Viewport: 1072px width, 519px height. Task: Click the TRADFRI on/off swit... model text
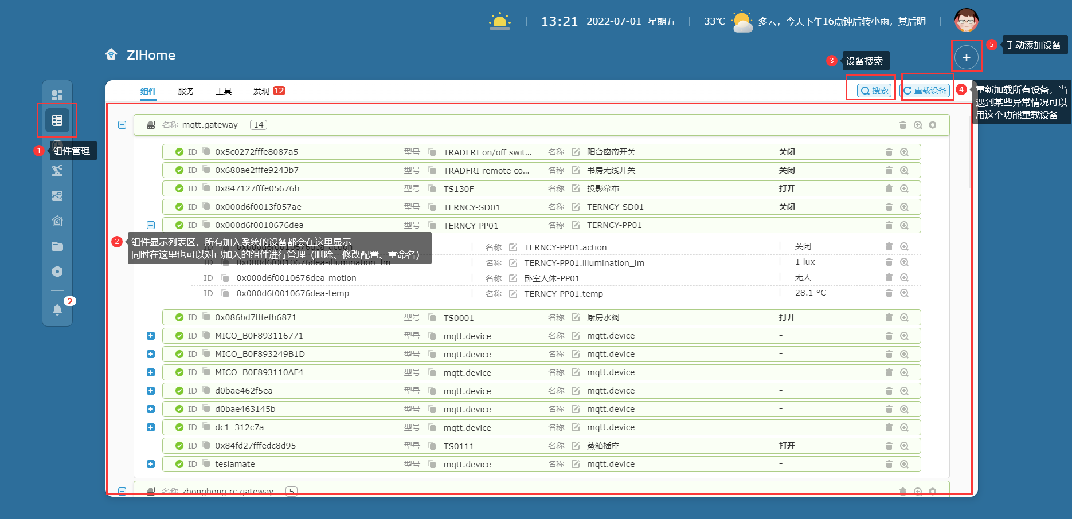click(x=488, y=152)
